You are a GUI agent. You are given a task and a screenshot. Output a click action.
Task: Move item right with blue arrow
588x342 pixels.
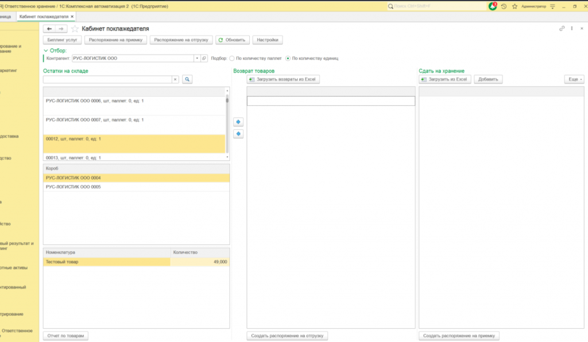pyautogui.click(x=239, y=122)
